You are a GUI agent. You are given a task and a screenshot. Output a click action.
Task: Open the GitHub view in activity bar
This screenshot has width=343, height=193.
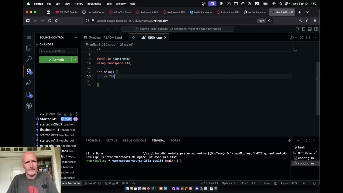(x=29, y=106)
